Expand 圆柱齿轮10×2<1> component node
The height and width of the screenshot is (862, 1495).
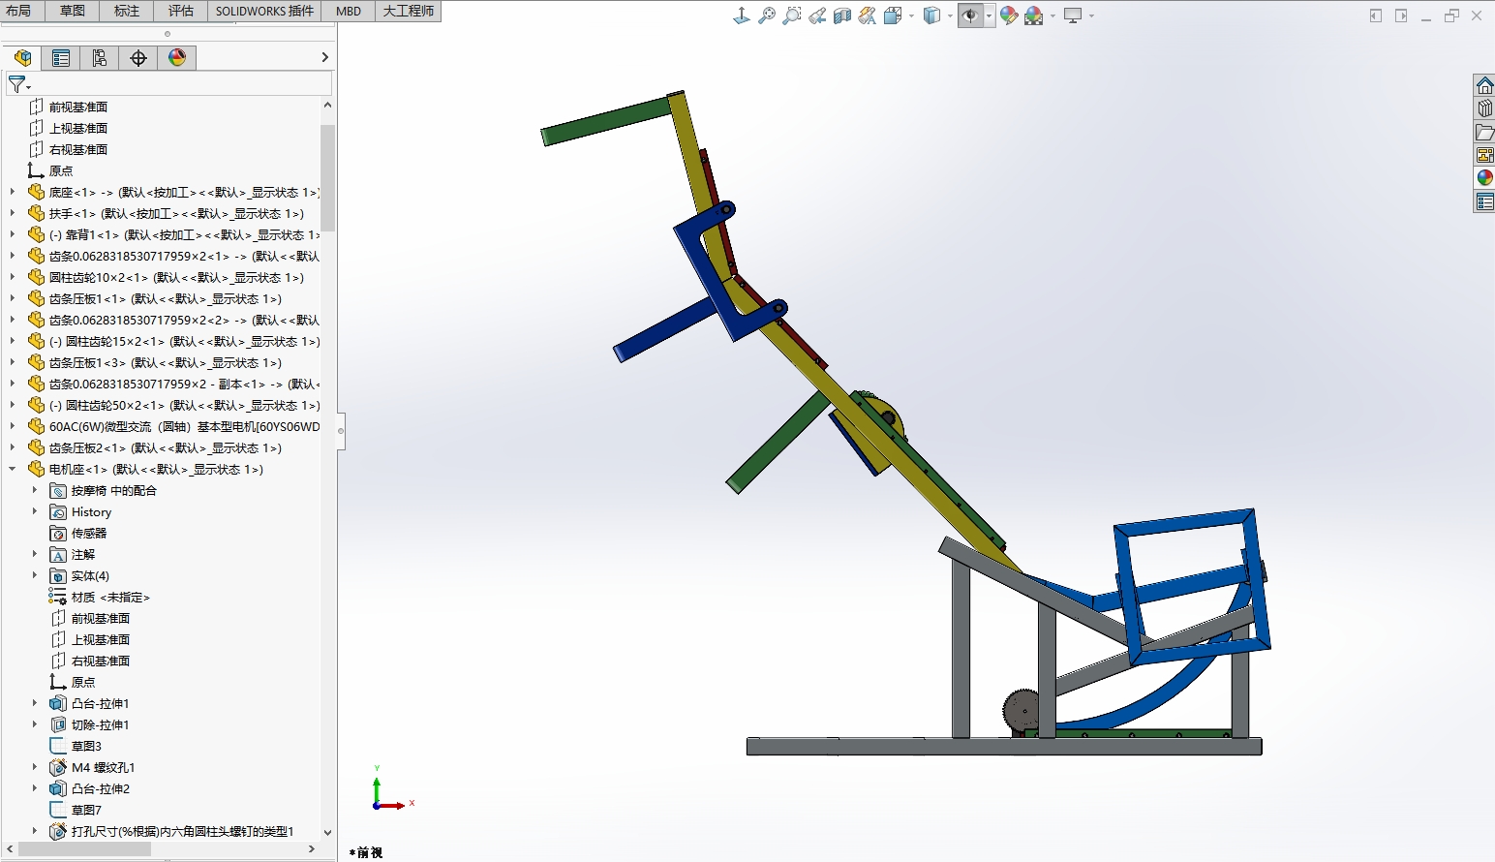click(x=12, y=277)
